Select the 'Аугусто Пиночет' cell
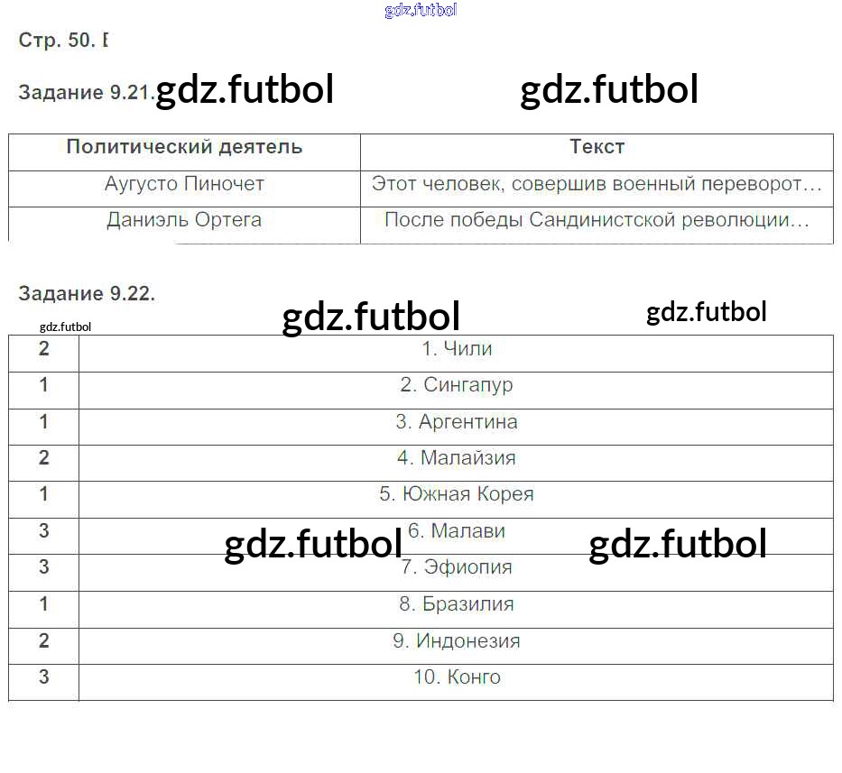Image resolution: width=842 pixels, height=773 pixels. tap(184, 184)
